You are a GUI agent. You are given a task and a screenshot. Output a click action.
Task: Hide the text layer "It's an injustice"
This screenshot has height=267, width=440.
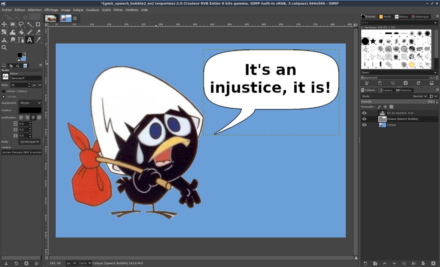[x=364, y=113]
